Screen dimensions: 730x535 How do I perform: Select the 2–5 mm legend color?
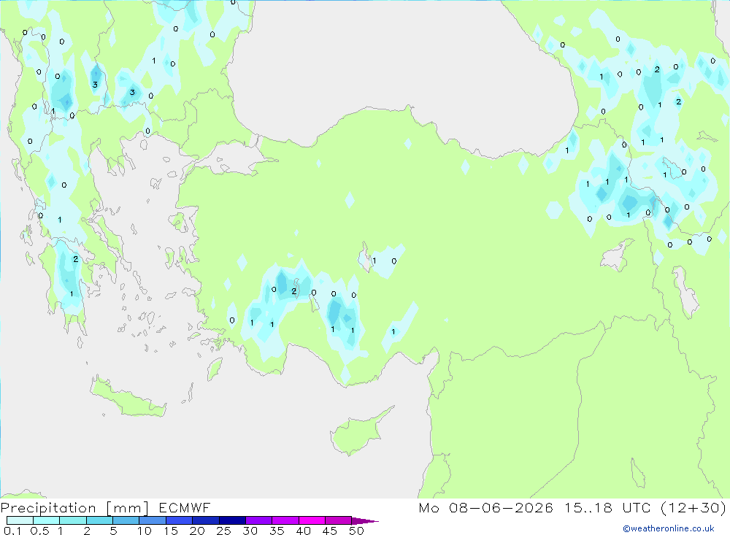[99, 520]
